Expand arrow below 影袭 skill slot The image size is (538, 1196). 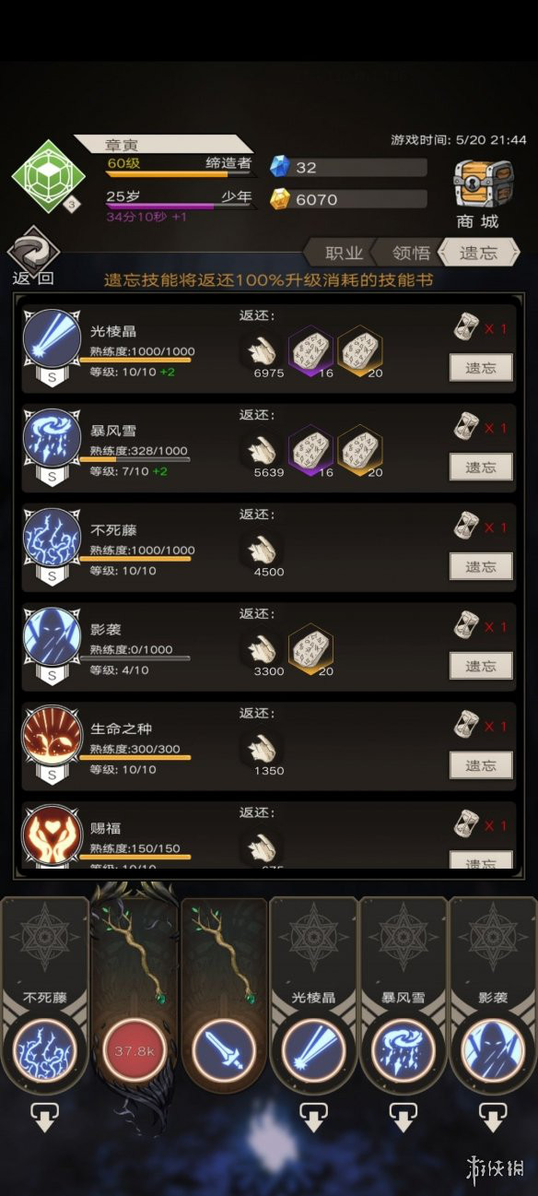493,1118
